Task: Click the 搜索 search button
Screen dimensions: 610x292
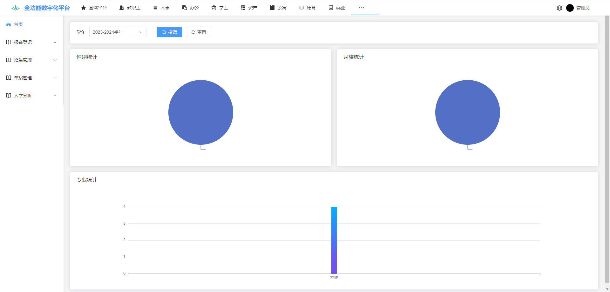Action: click(x=169, y=32)
